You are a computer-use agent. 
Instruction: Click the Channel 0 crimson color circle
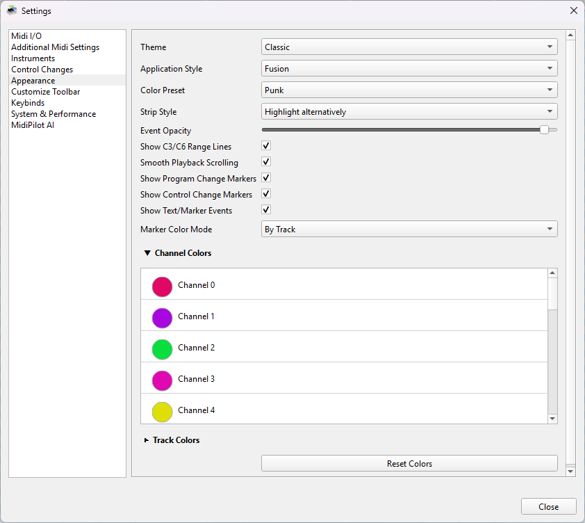click(x=162, y=287)
